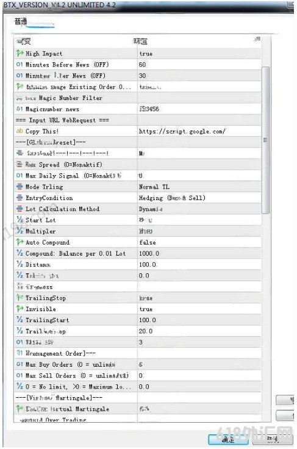297x449 pixels.
Task: Click the integer icon beside Max Daily Signal
Action: 20,176
